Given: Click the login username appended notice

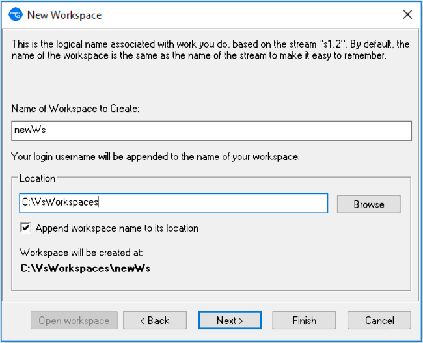Looking at the screenshot, I should [x=156, y=156].
